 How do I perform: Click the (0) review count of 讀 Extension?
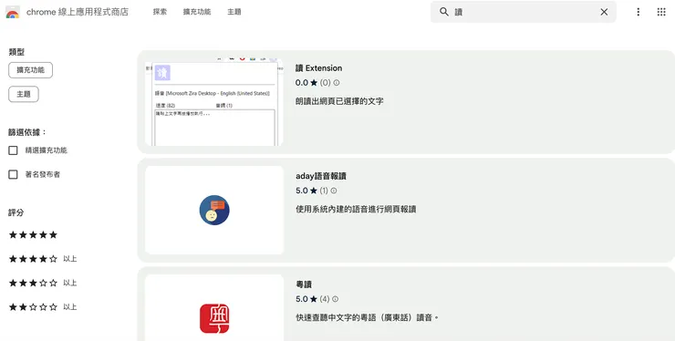[x=325, y=83]
